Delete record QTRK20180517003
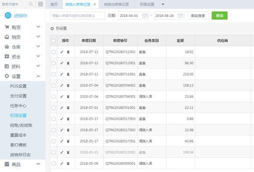This screenshot has height=172, width=254. pyautogui.click(x=68, y=119)
